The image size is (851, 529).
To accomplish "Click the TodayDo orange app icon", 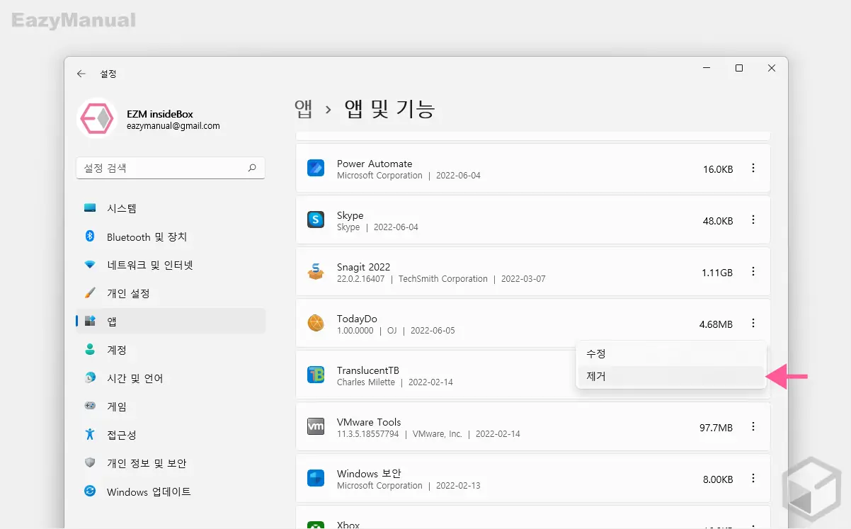I will tap(316, 324).
